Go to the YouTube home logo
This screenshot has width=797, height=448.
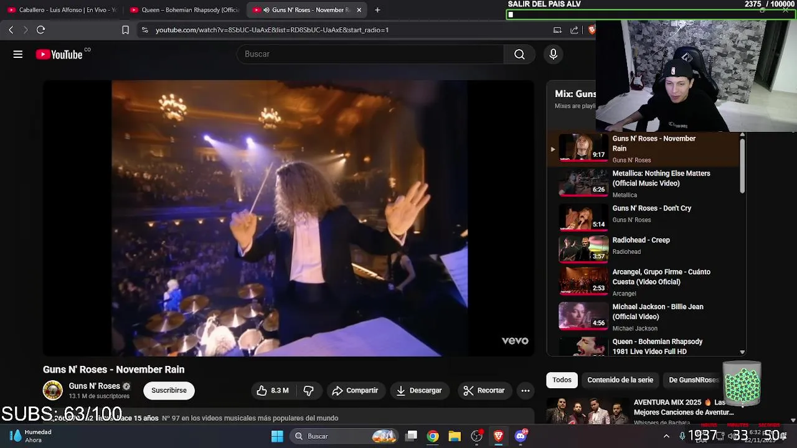tap(59, 54)
